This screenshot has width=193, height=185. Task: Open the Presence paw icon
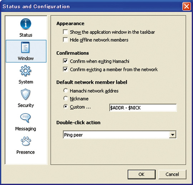pos(26,141)
